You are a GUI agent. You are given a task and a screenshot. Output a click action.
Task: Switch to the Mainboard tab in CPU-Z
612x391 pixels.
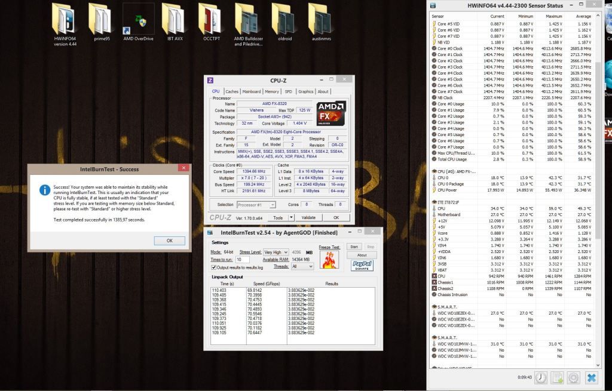pyautogui.click(x=252, y=91)
